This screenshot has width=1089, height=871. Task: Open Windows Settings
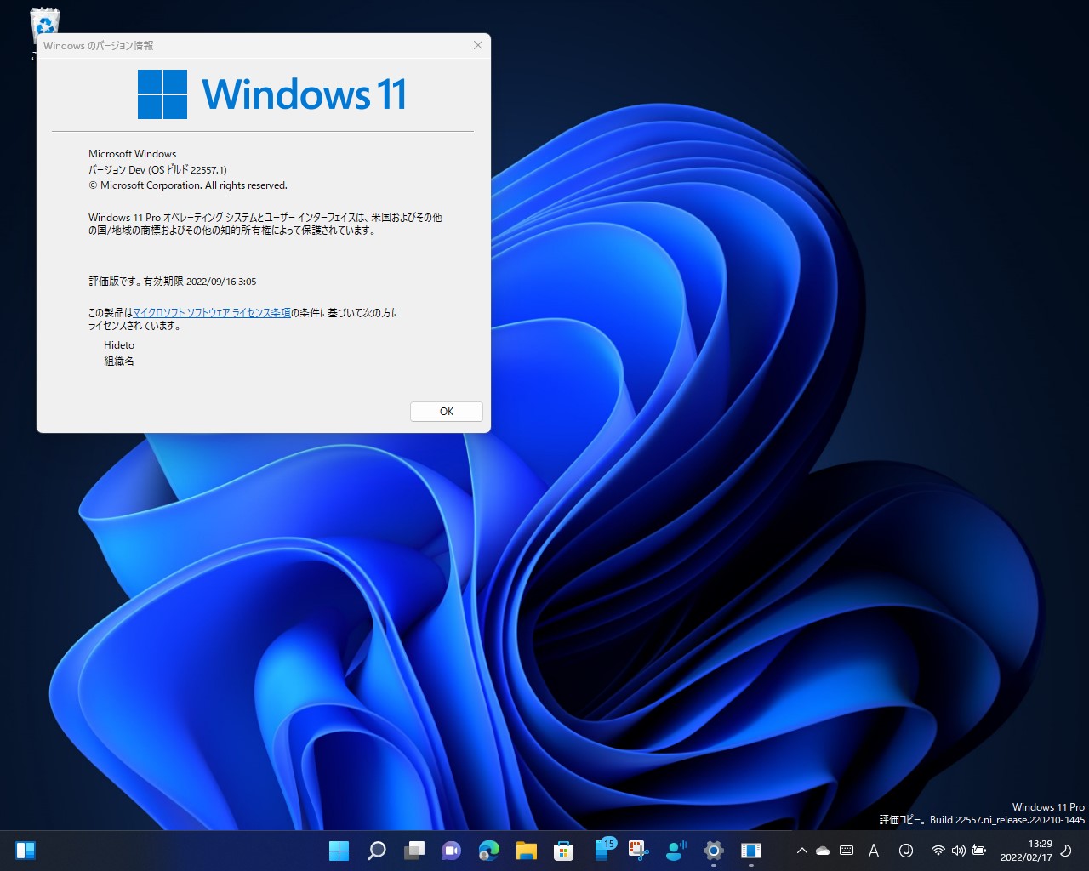click(x=713, y=850)
